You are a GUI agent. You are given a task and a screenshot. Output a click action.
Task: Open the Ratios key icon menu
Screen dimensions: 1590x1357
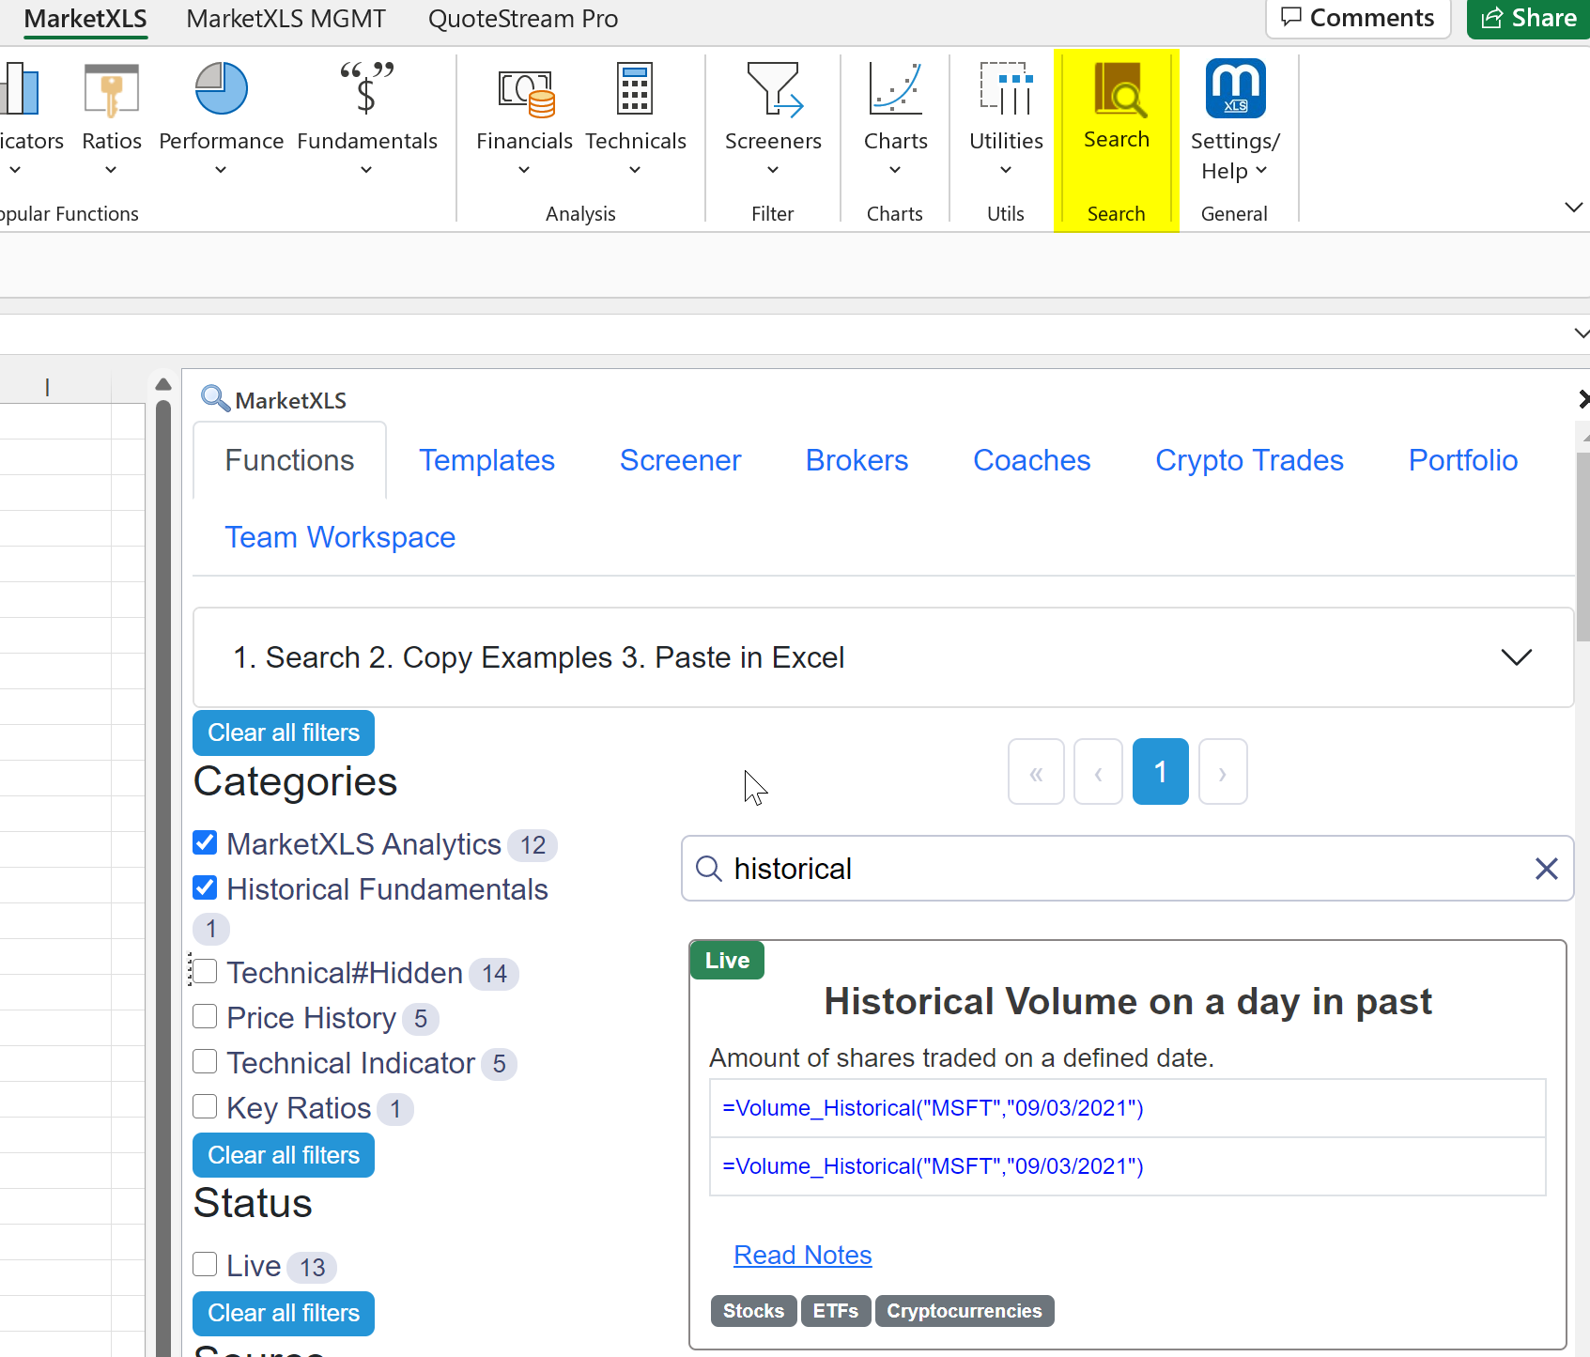coord(111,91)
